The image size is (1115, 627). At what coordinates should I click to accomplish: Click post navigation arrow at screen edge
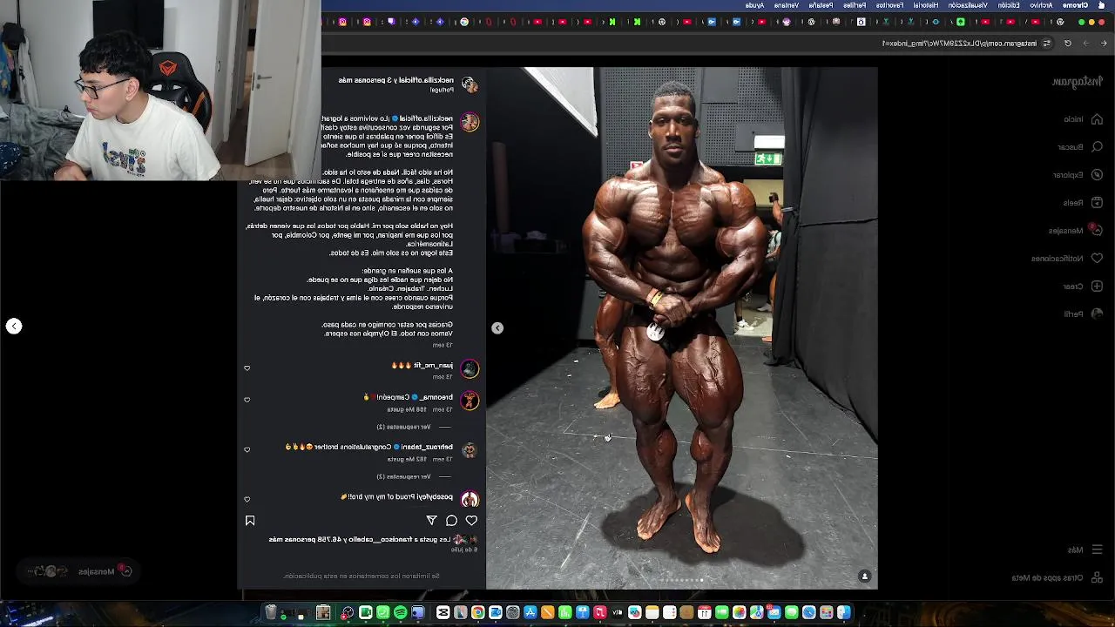(x=14, y=326)
